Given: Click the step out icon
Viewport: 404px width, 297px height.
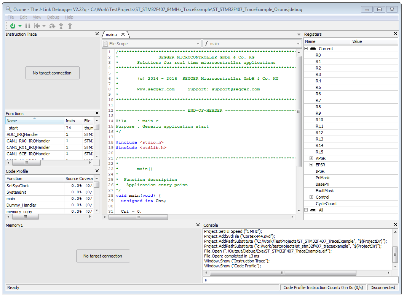Looking at the screenshot, I should 70,26.
